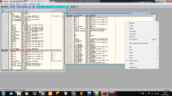Click the Open file toolbar icon
Image resolution: width=172 pixels, height=96 pixels.
[x=2, y=7]
